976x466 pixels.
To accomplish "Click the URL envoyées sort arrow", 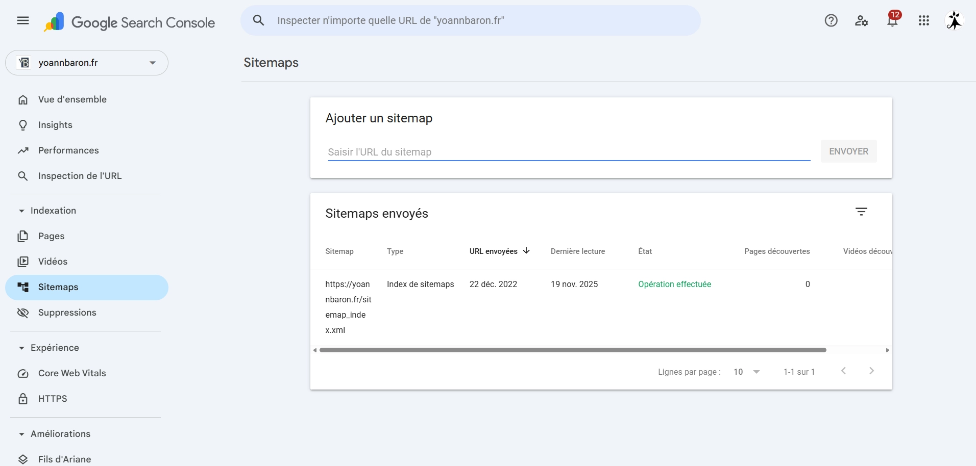I will tap(526, 251).
